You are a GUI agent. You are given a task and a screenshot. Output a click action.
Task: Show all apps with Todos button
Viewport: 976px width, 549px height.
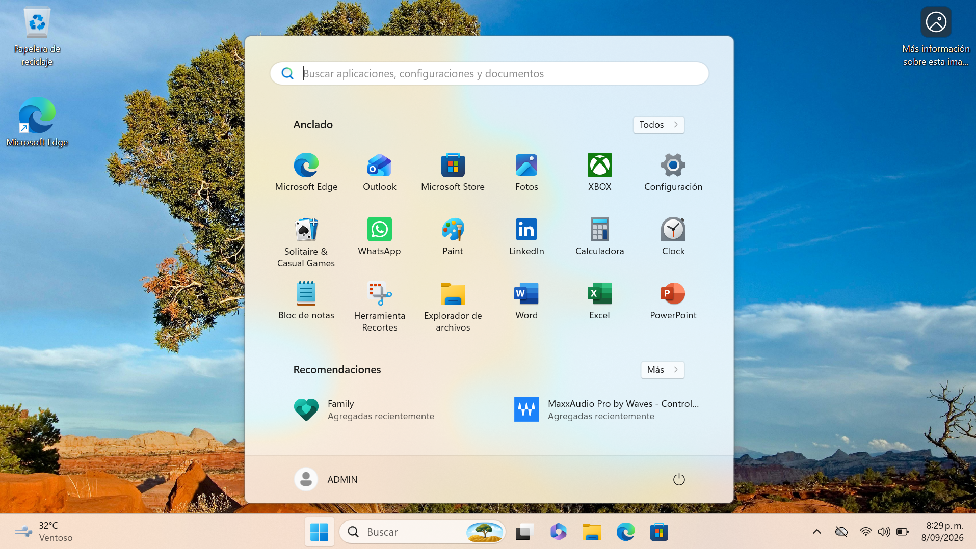tap(658, 125)
